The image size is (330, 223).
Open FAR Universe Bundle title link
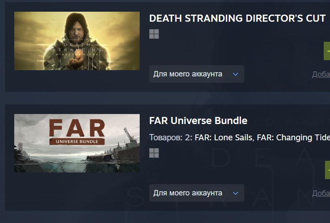pos(198,121)
